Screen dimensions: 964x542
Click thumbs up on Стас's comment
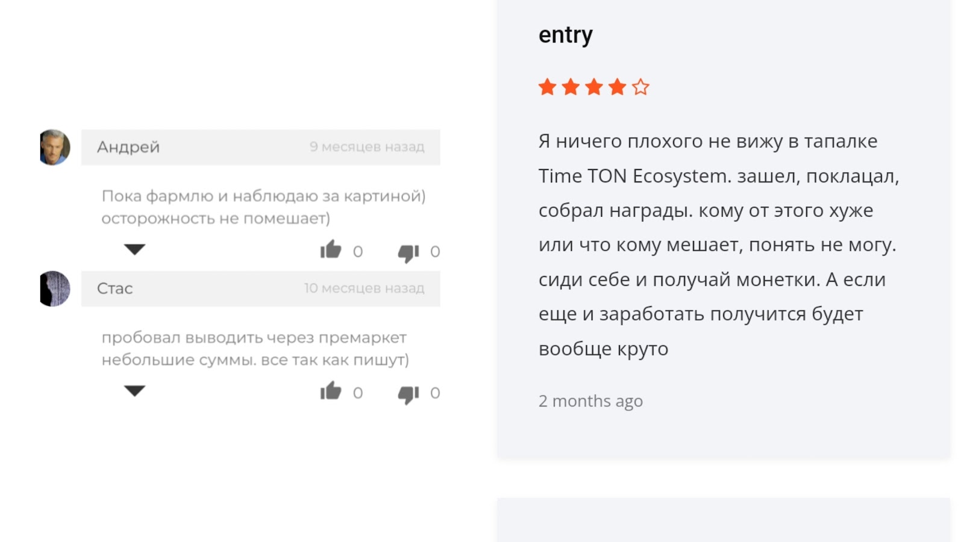[x=331, y=391]
